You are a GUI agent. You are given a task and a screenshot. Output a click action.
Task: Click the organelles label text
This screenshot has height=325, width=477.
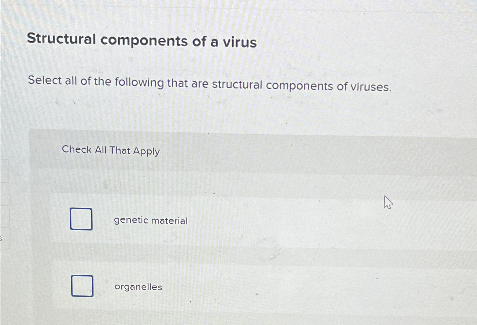[139, 287]
